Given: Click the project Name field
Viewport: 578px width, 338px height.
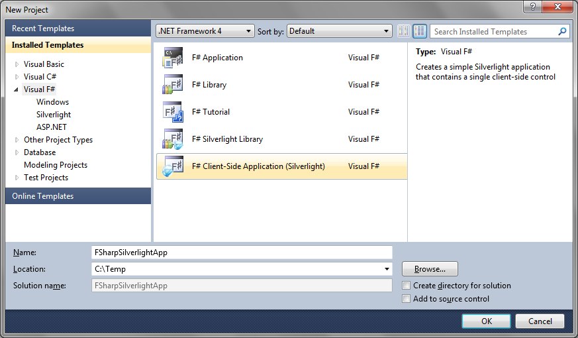Looking at the screenshot, I should pos(242,253).
